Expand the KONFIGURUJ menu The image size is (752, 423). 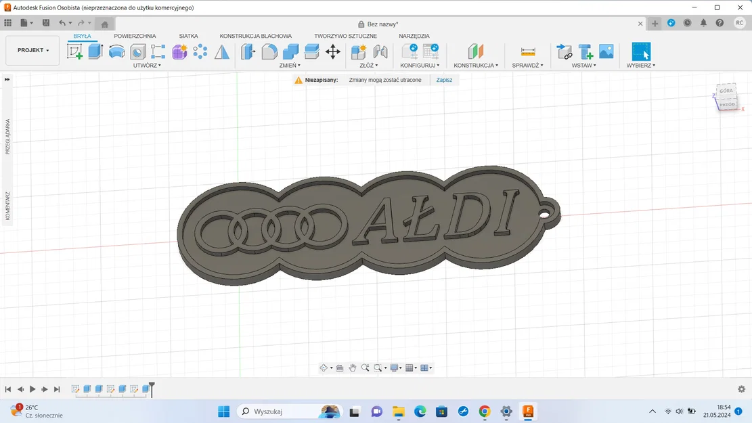pos(420,65)
